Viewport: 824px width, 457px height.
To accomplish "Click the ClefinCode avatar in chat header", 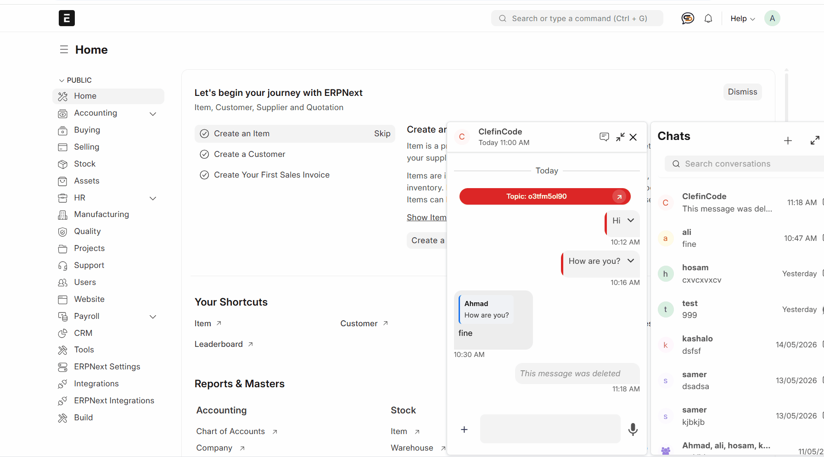I will pyautogui.click(x=462, y=137).
